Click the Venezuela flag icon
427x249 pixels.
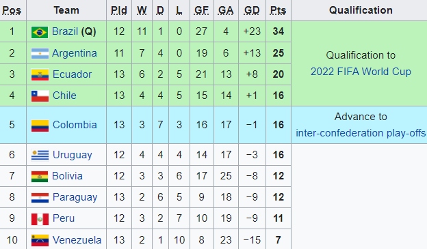tap(40, 240)
